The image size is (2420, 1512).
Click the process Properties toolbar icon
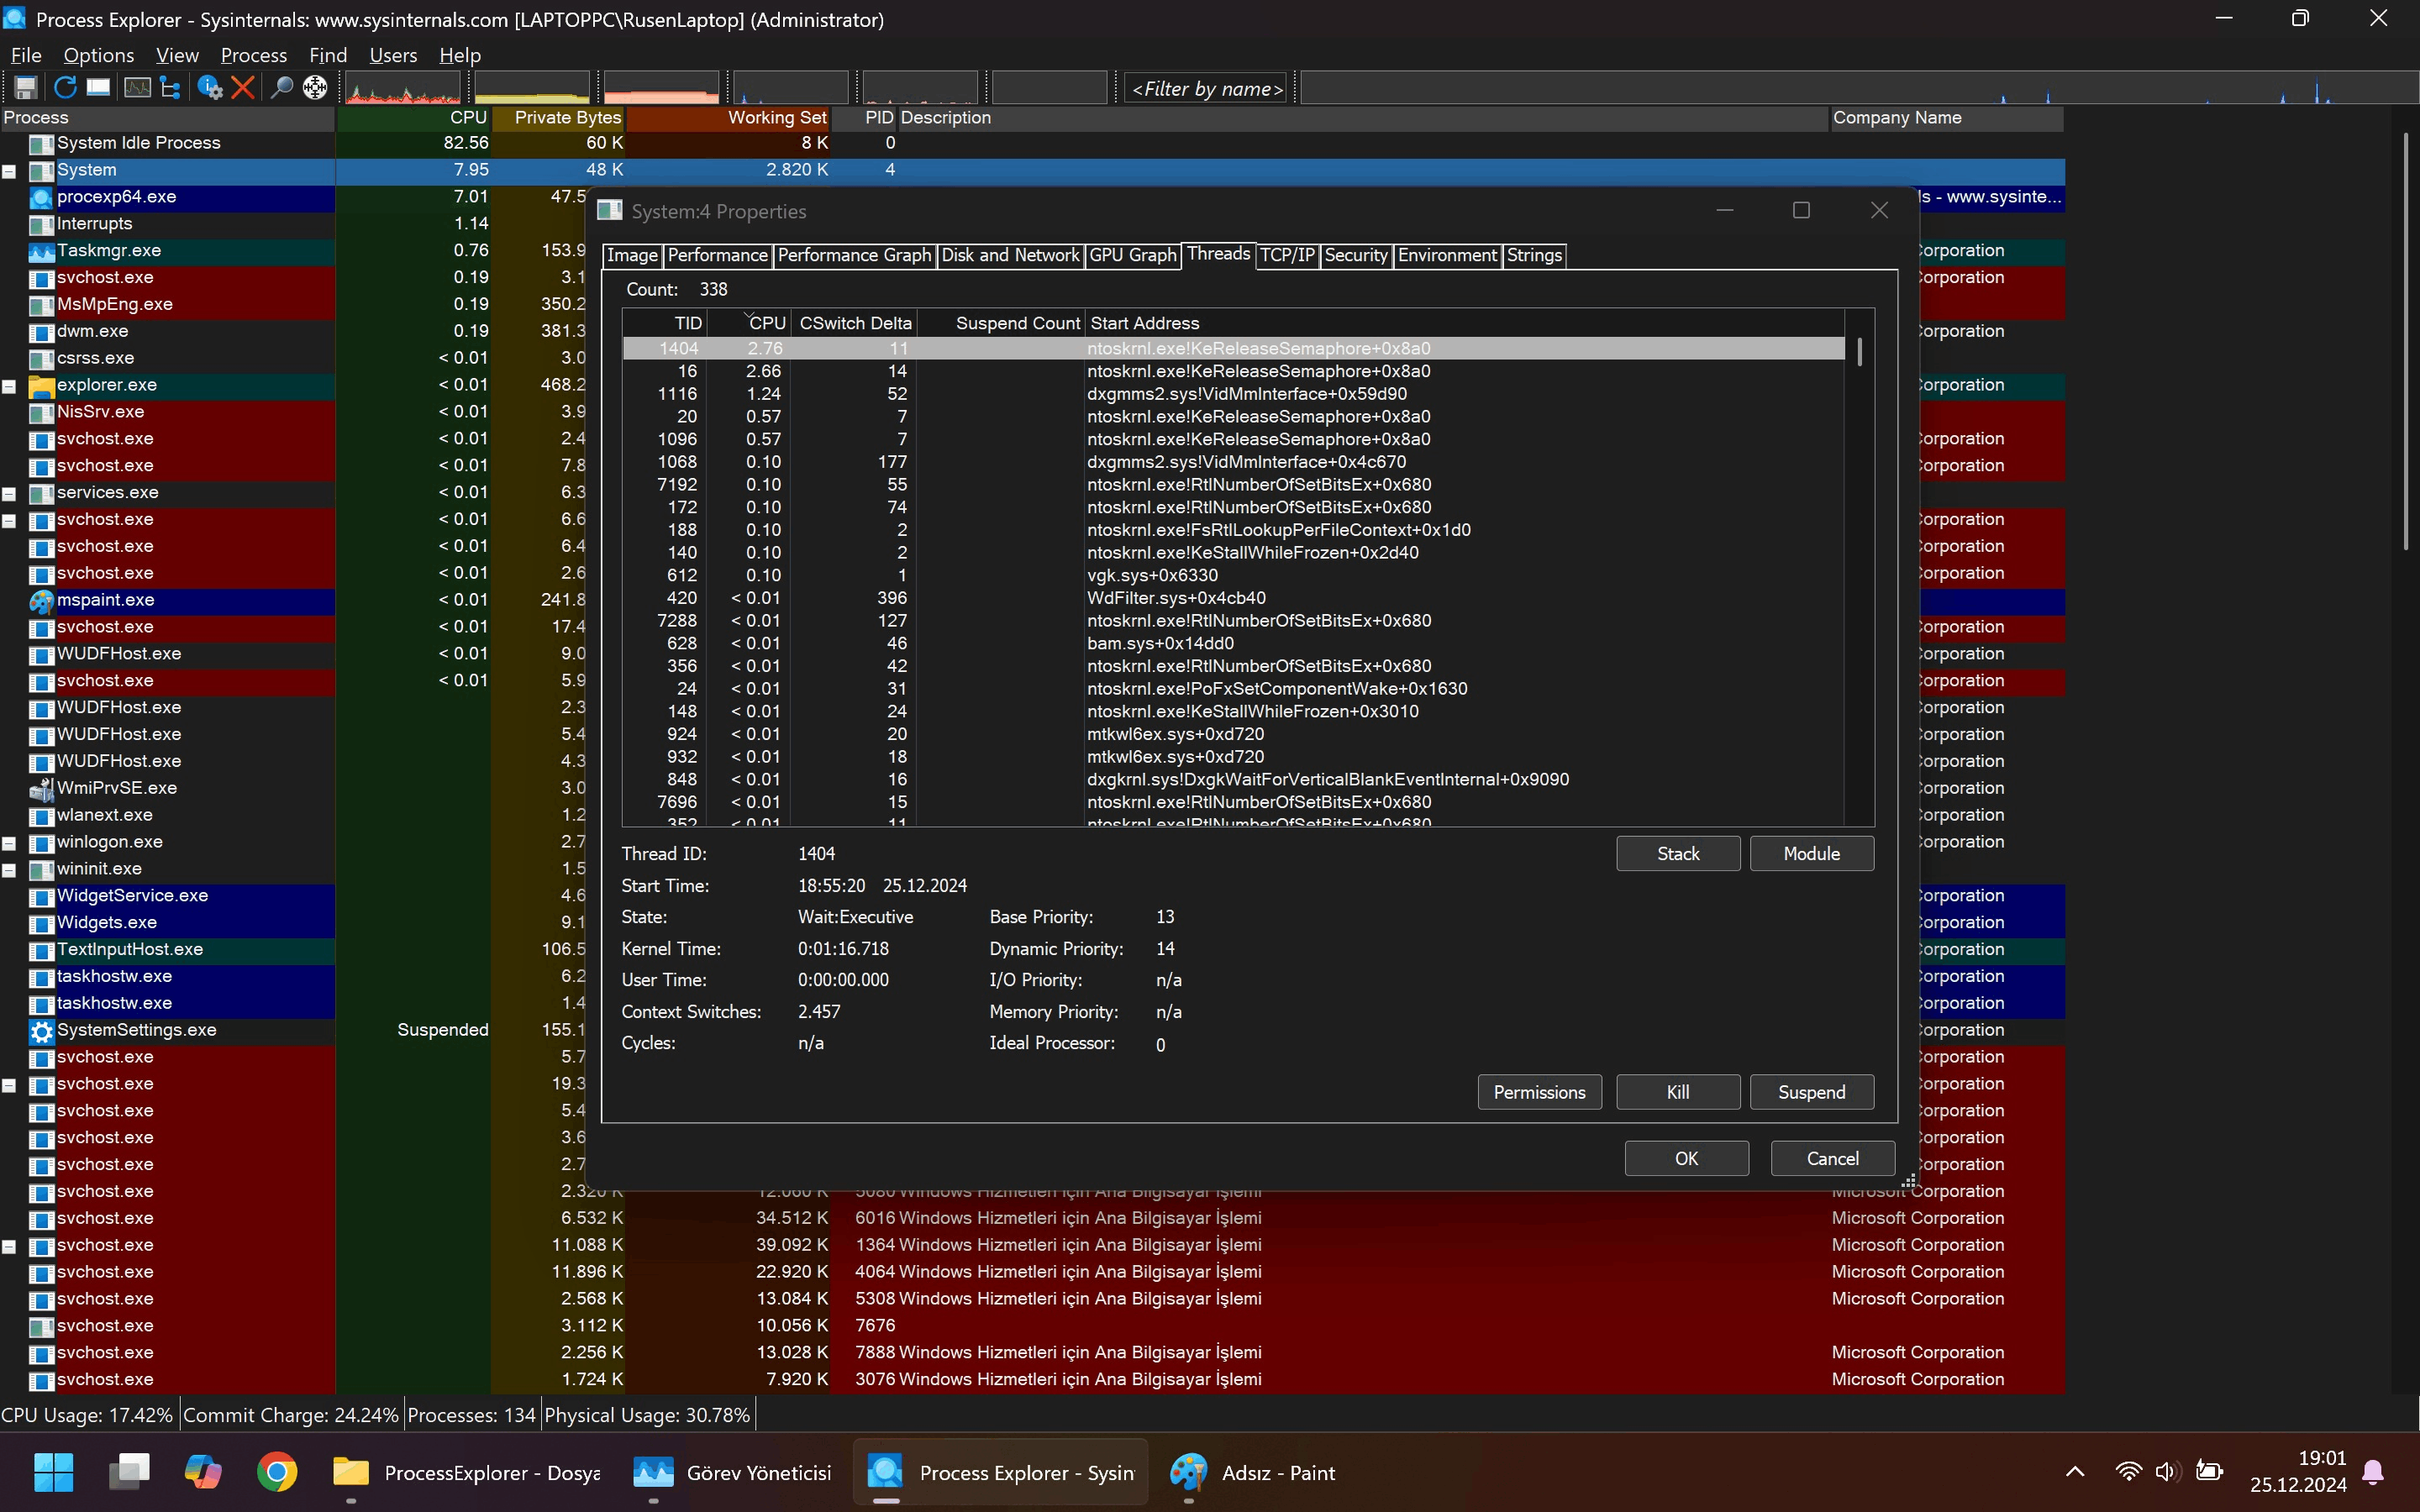click(209, 88)
